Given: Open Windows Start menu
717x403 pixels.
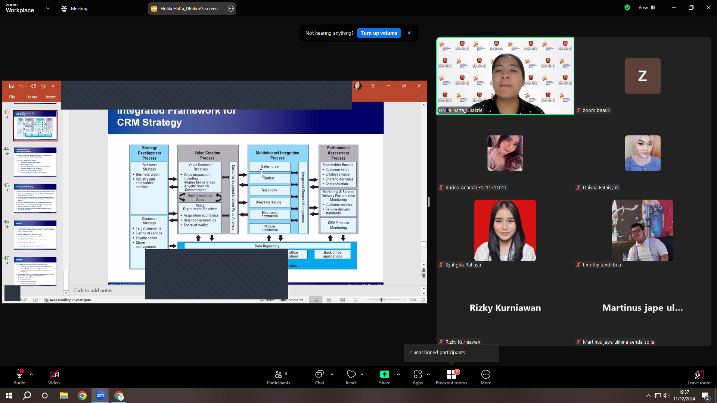Looking at the screenshot, I should click(9, 396).
